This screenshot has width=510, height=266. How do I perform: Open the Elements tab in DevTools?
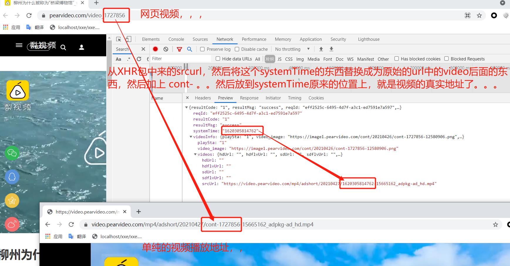tap(151, 39)
